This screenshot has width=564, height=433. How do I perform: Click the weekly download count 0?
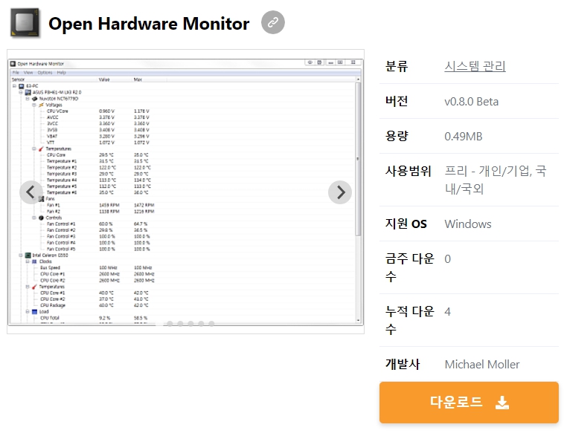click(x=447, y=259)
